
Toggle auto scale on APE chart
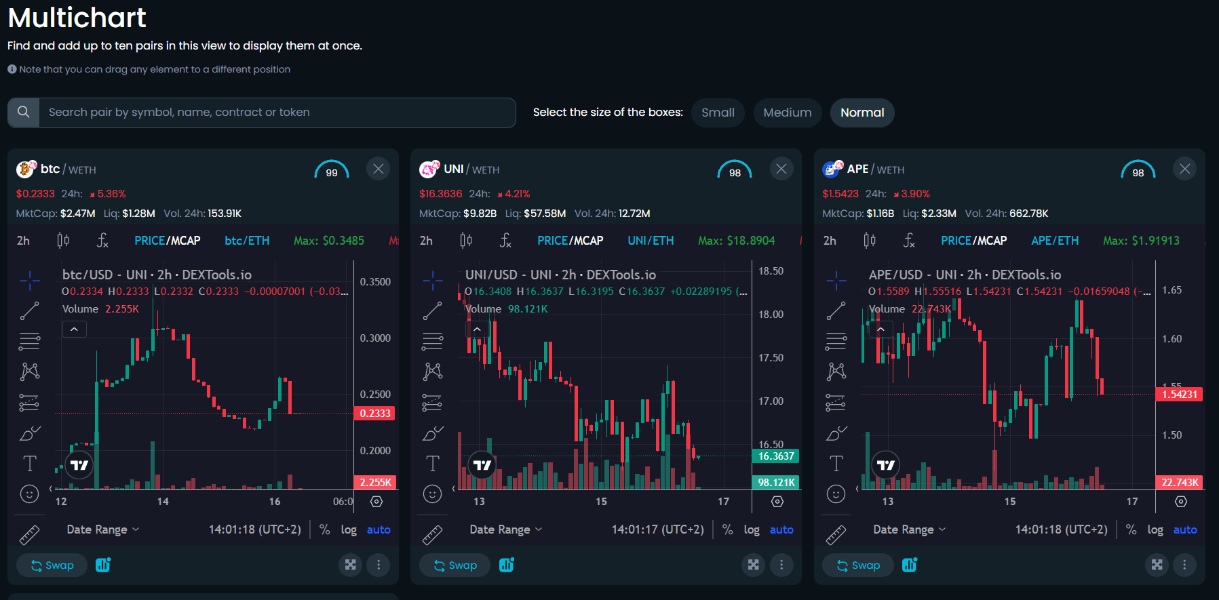pyautogui.click(x=1185, y=529)
